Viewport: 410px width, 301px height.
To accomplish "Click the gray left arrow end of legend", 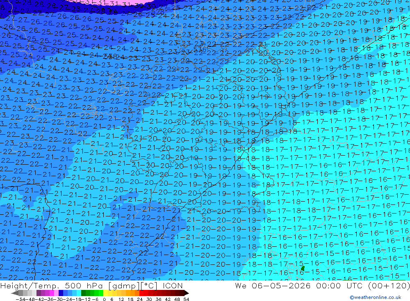I will (15, 293).
